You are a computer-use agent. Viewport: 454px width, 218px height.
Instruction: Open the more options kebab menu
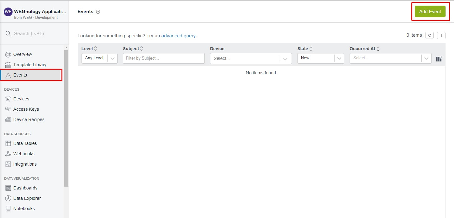pyautogui.click(x=441, y=35)
